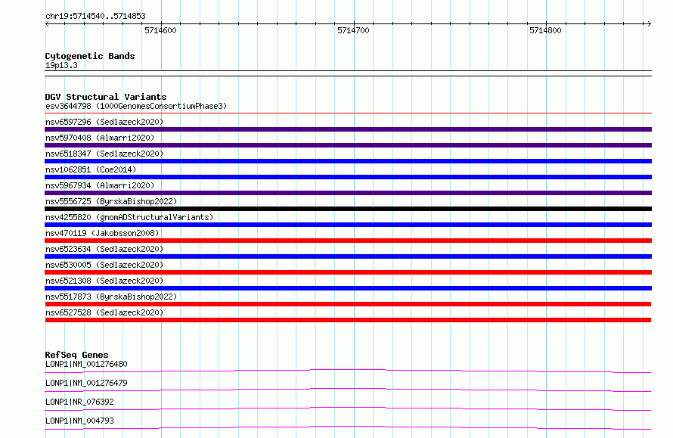Select the Cytogenetic Bands track title
Screen dimensions: 673x438
(90, 56)
